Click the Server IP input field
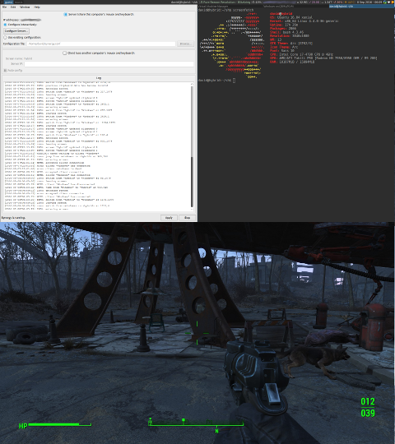Screen dimensions: 395x444 click(x=109, y=64)
